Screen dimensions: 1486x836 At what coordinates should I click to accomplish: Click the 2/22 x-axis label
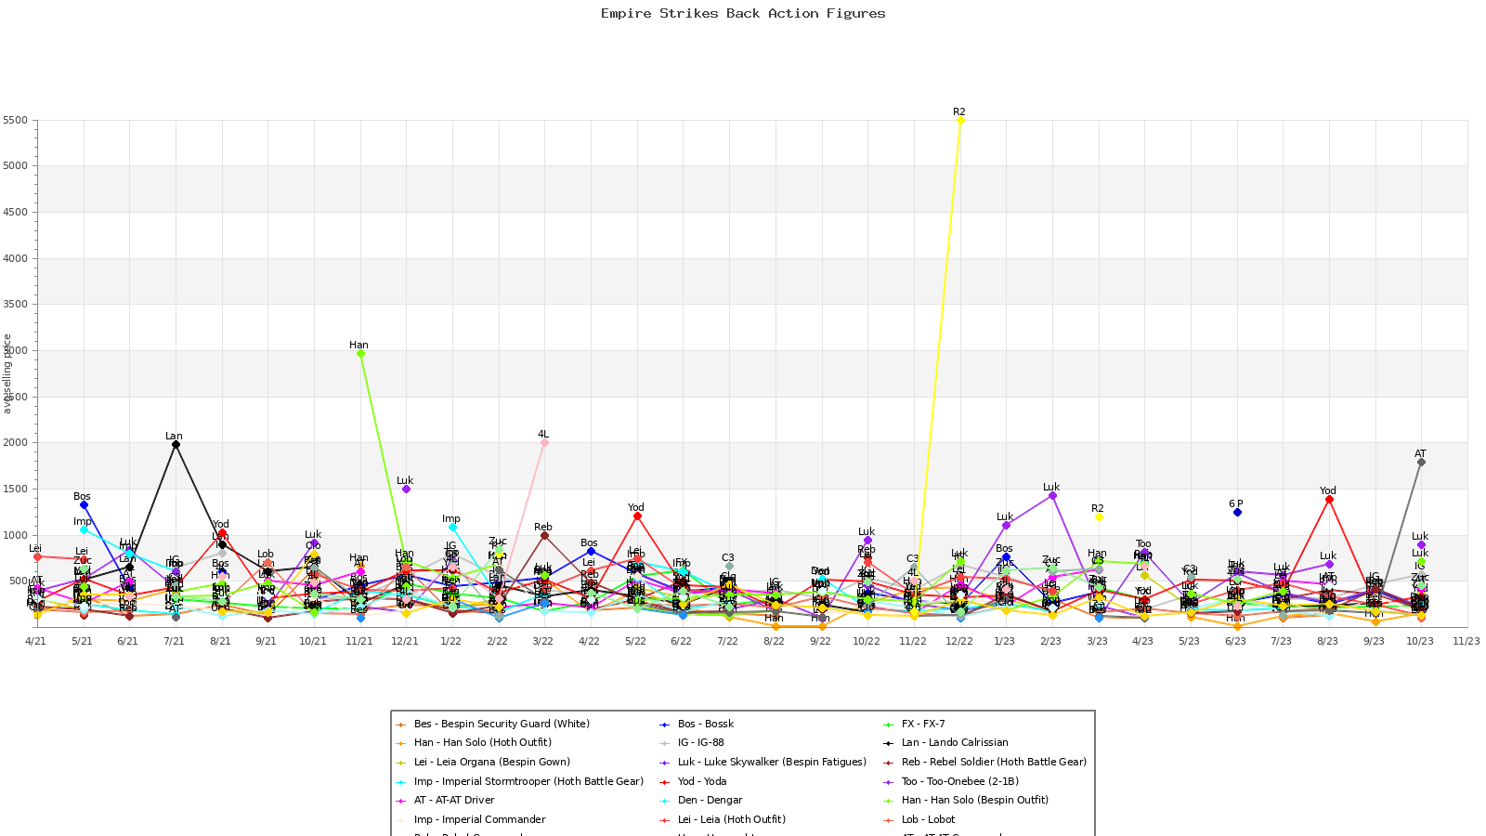pos(497,641)
